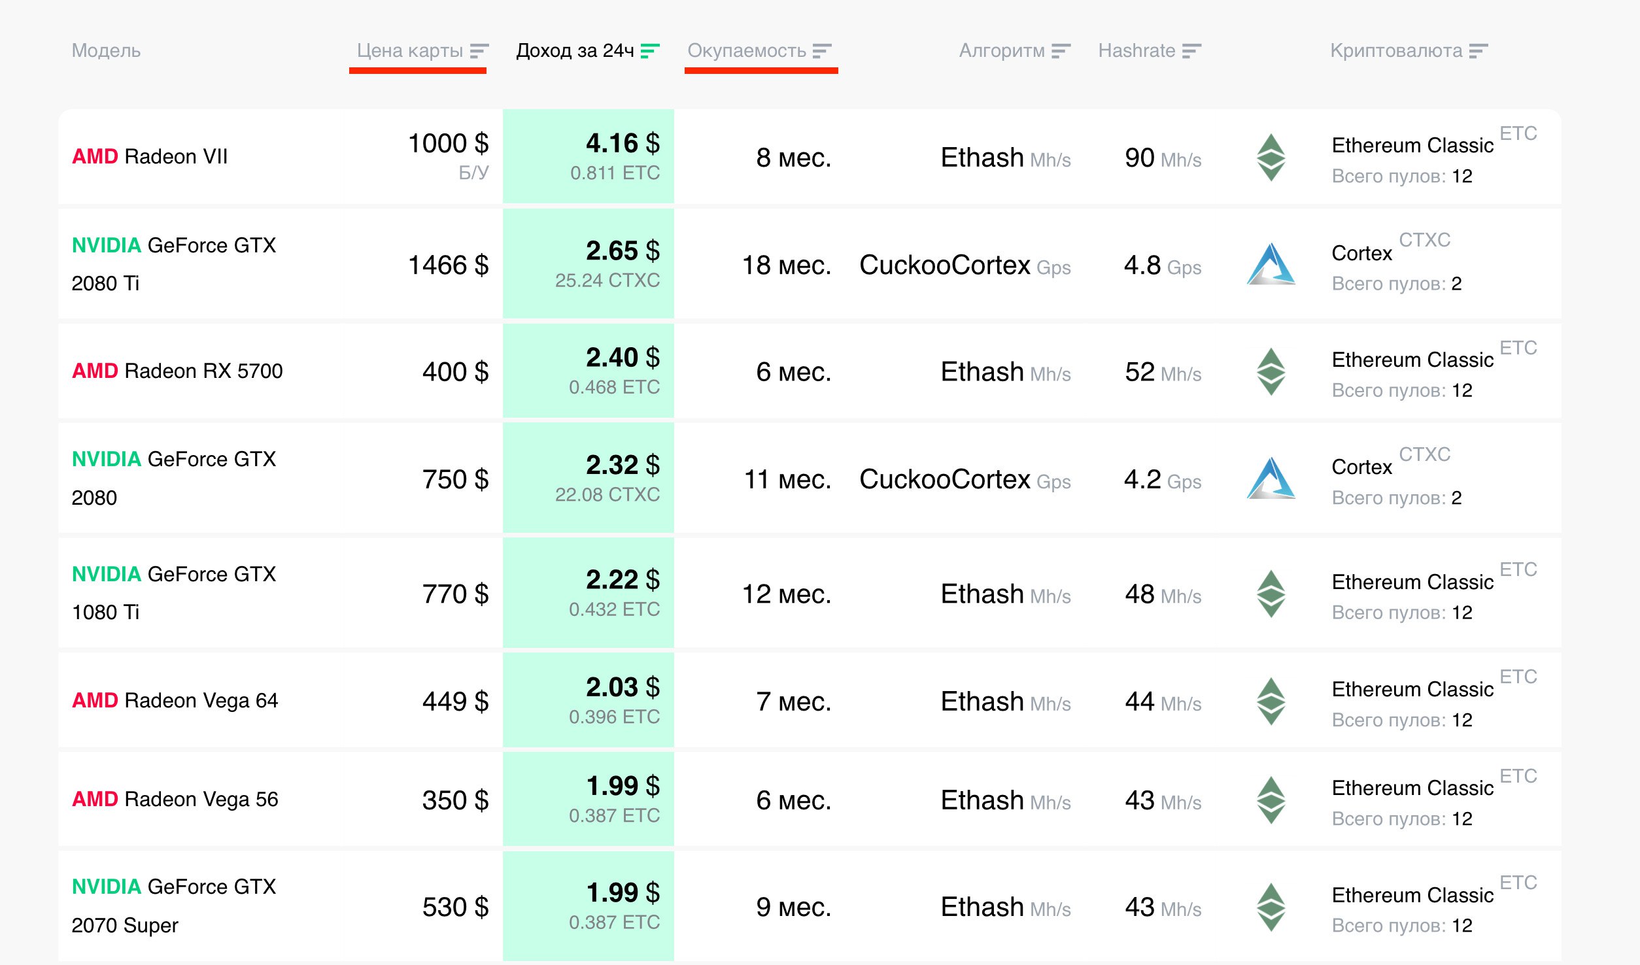Sort by Окупаемость column

(759, 51)
